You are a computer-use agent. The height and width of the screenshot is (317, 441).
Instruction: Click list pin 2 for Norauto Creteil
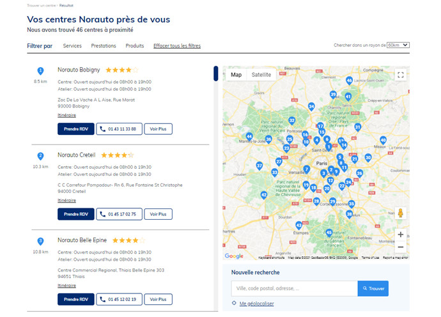click(x=40, y=157)
